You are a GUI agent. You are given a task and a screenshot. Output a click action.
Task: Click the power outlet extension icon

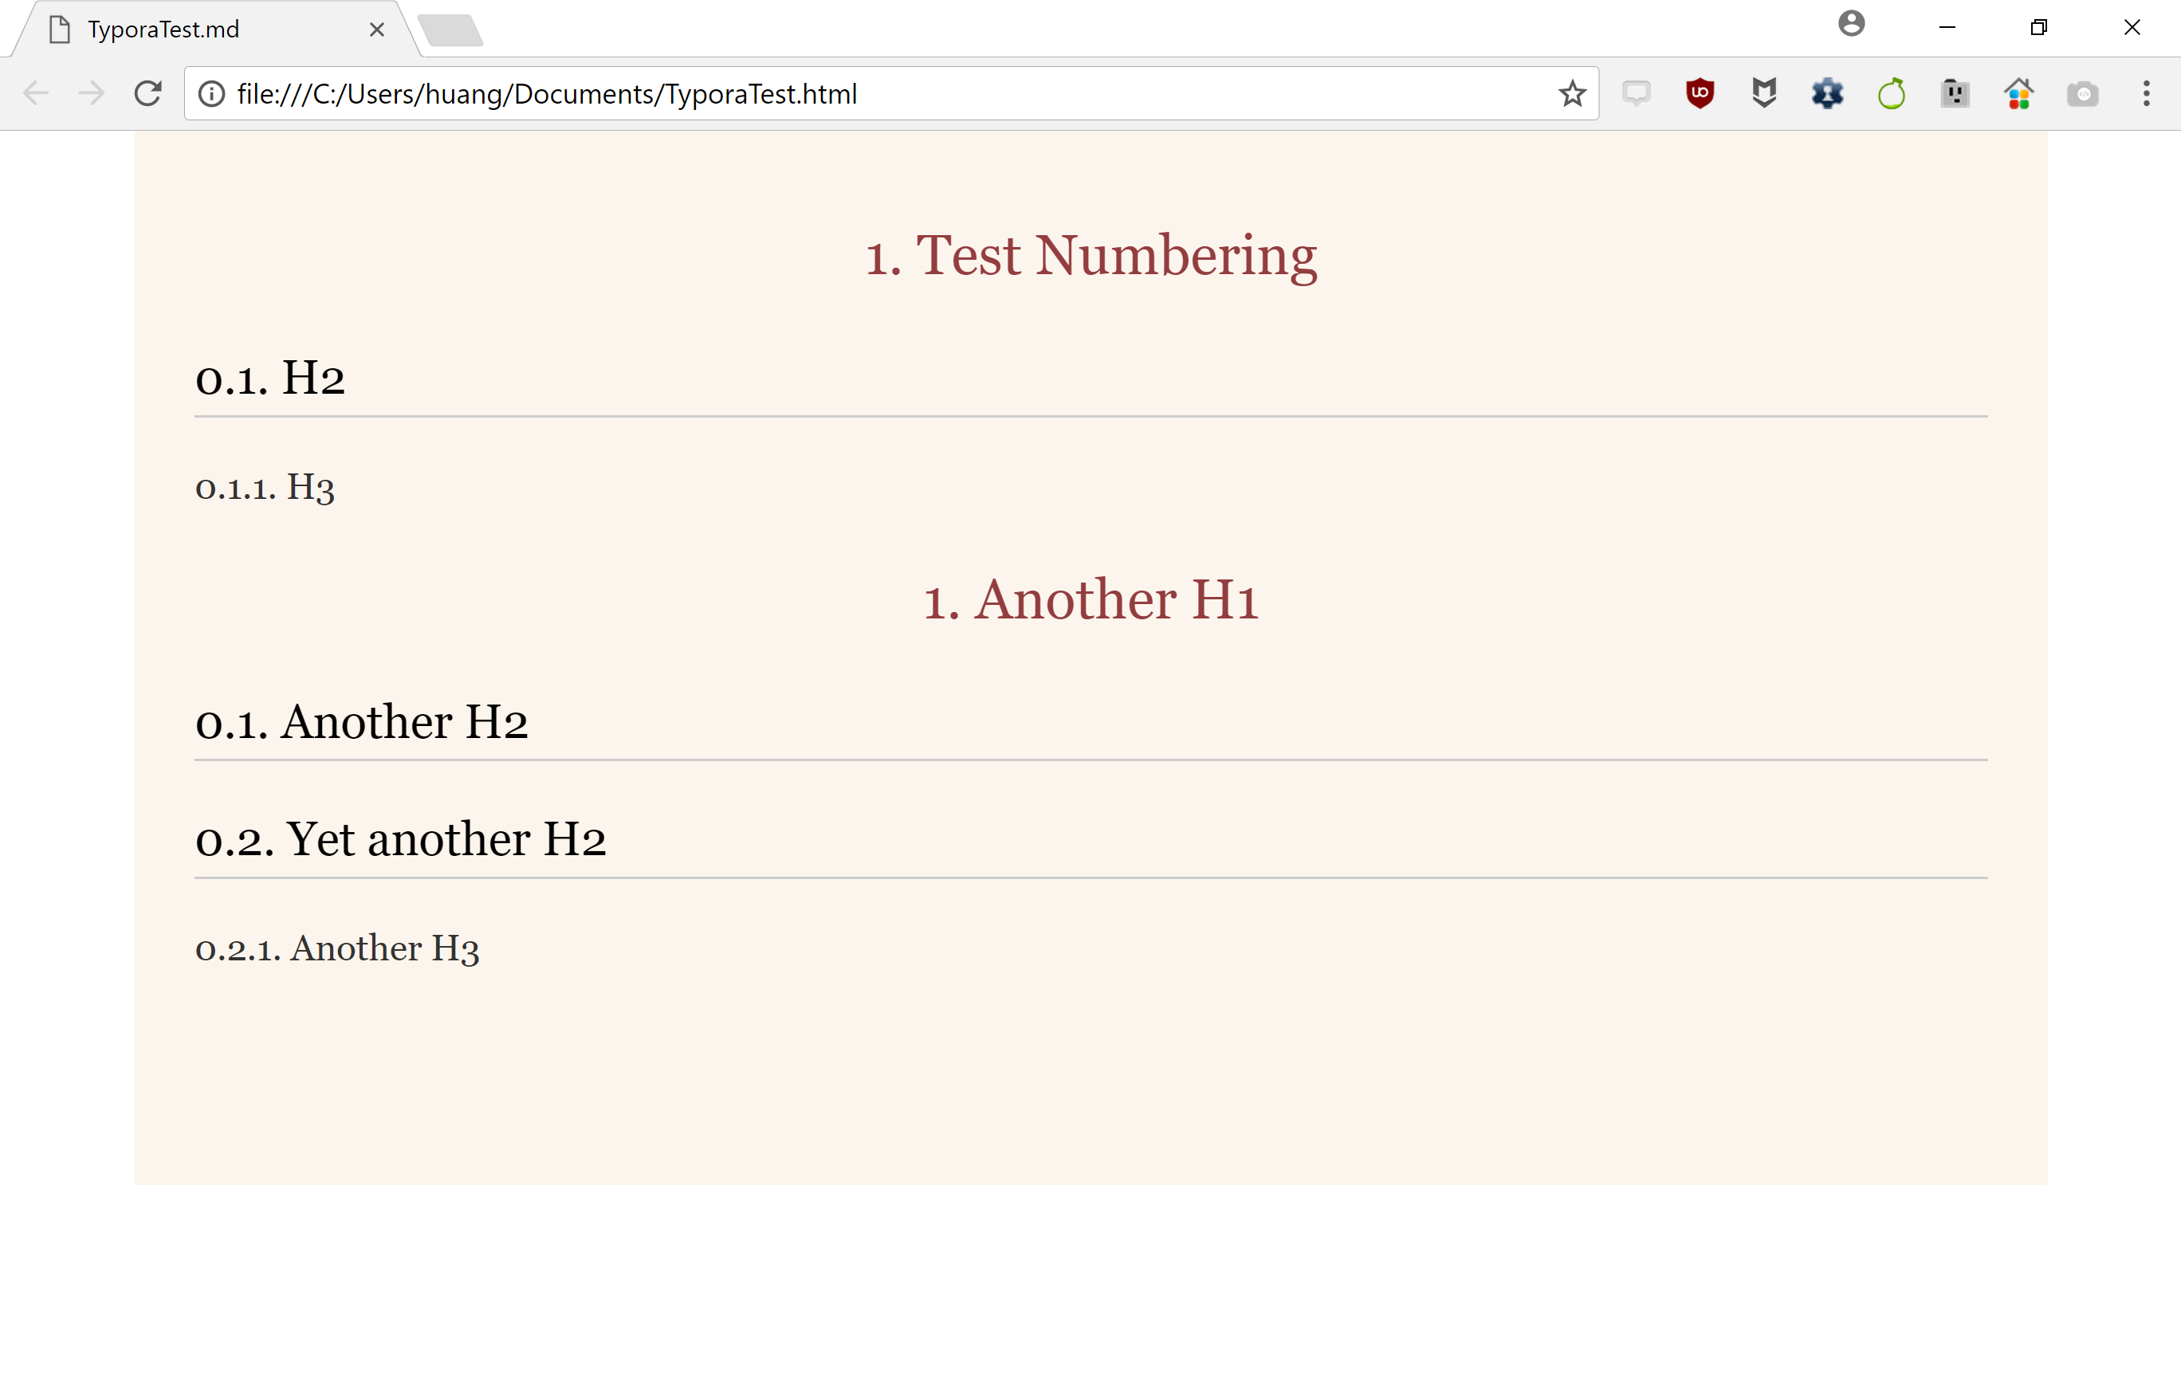coord(1955,93)
